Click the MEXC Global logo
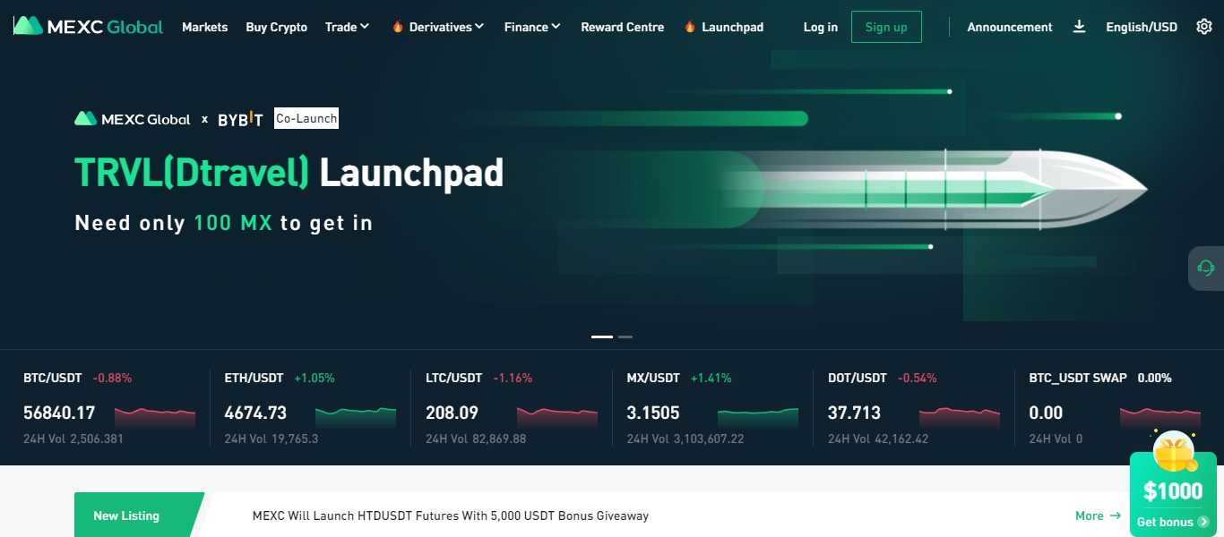Screen dimensions: 1224x537 click(87, 25)
